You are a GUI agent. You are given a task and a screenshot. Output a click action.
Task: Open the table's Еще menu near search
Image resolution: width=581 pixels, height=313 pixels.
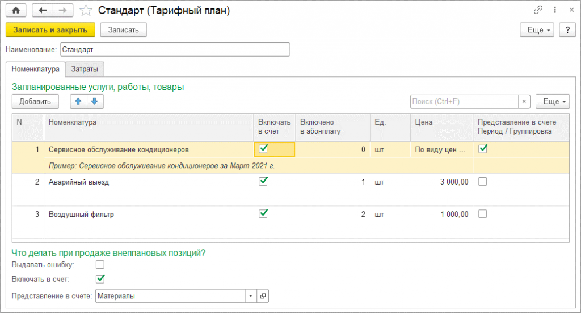552,101
